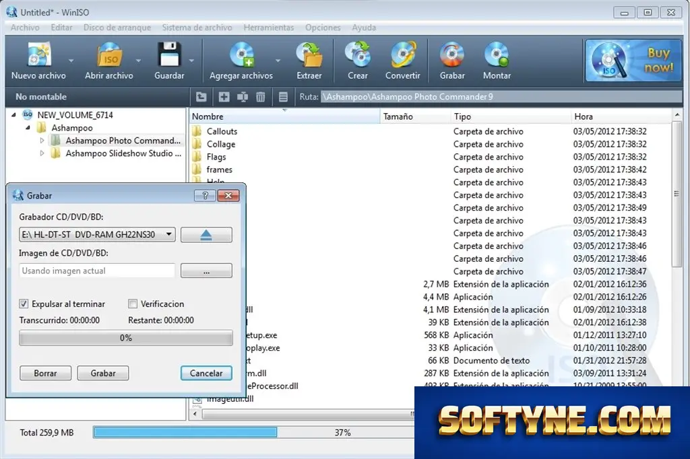Click the Nuevo archivo toolbar icon
Screen dimensions: 690x459
[38, 55]
